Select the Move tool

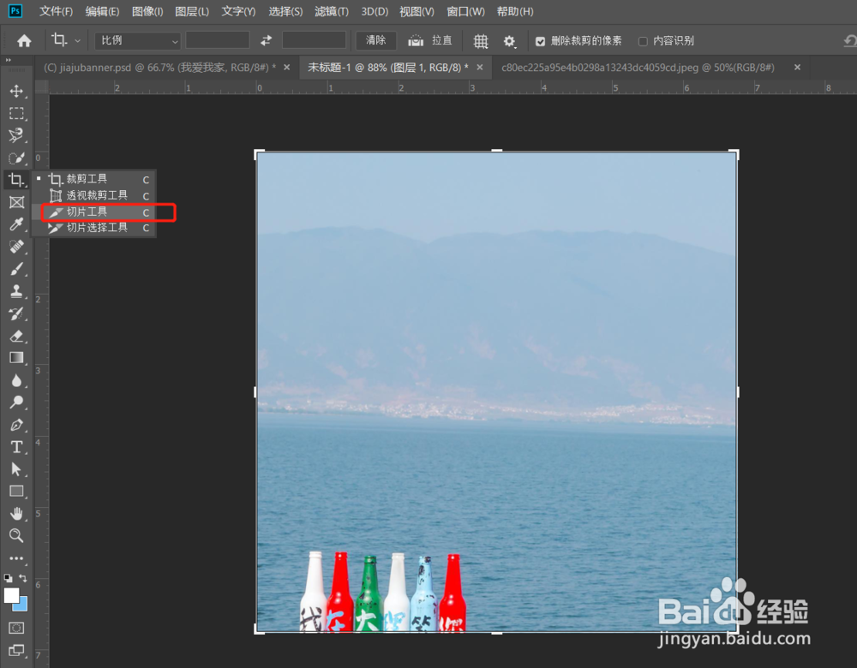pyautogui.click(x=15, y=91)
